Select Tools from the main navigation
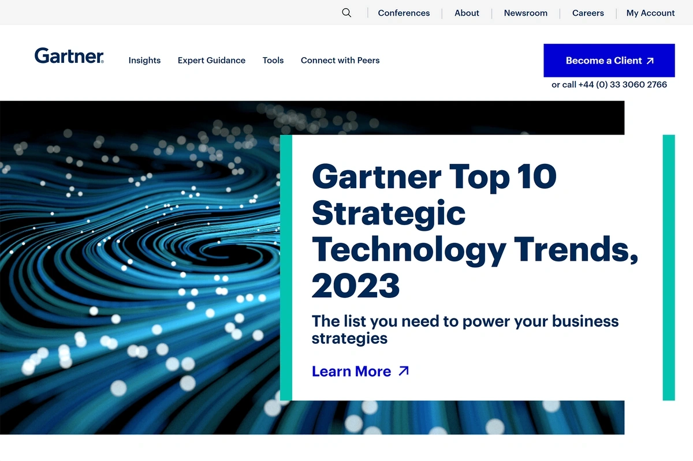This screenshot has height=461, width=693. click(x=273, y=60)
